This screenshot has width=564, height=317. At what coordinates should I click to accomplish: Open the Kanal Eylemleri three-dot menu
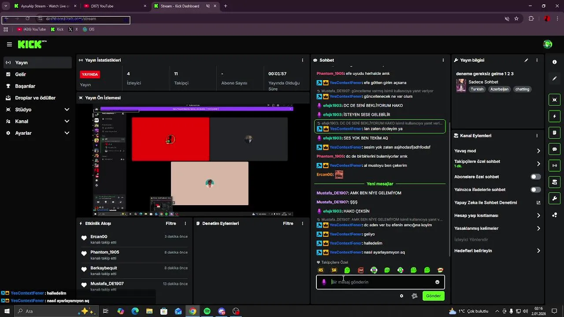pos(537,136)
